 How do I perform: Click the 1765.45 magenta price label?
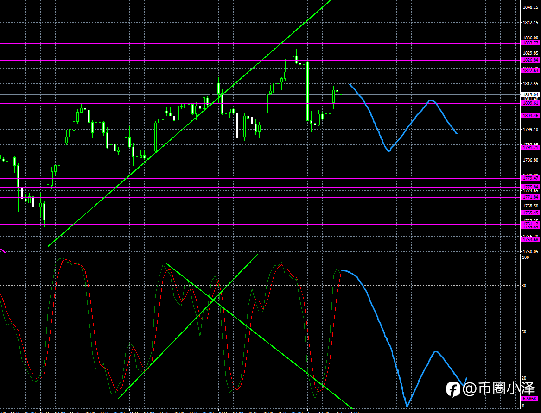530,213
